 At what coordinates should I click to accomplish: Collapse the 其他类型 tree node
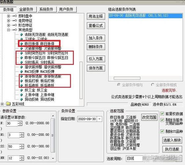(9, 30)
